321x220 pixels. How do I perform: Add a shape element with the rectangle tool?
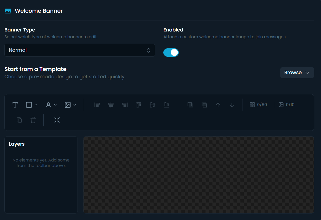click(x=28, y=105)
